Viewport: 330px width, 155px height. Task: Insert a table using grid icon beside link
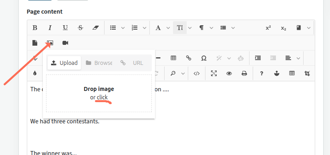173,58
